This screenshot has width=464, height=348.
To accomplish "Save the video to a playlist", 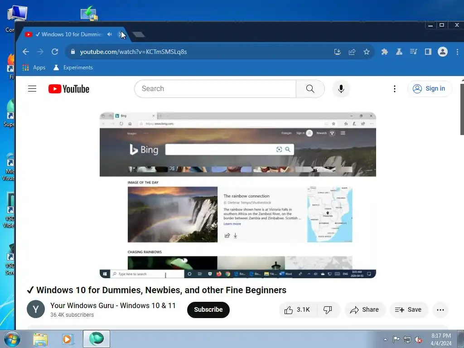I will point(408,309).
